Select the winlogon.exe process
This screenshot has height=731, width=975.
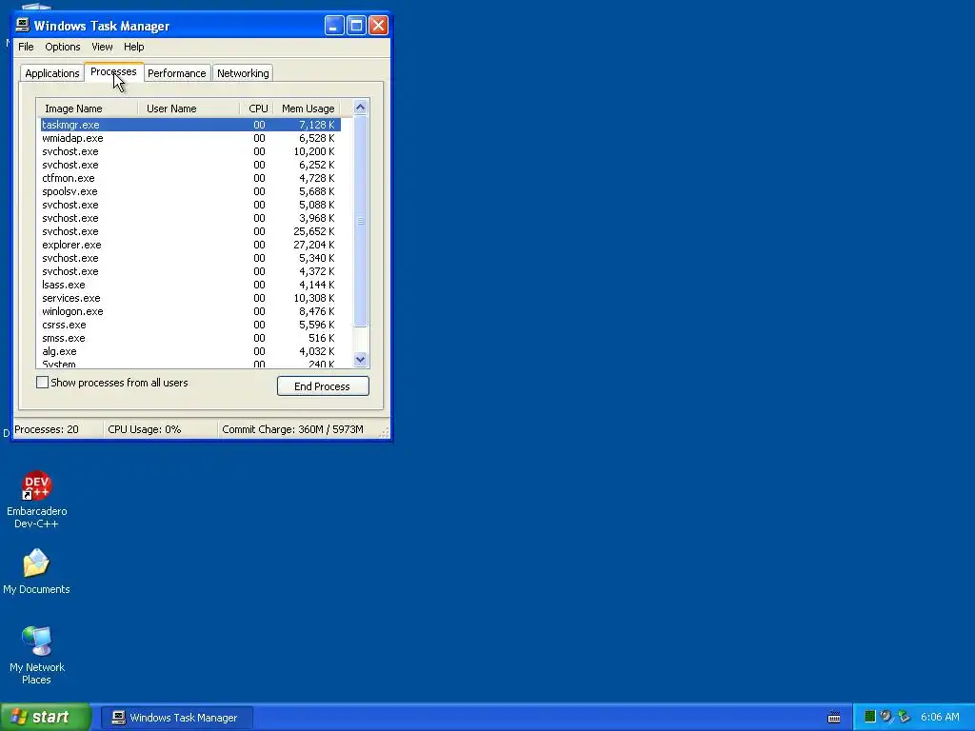[190, 311]
